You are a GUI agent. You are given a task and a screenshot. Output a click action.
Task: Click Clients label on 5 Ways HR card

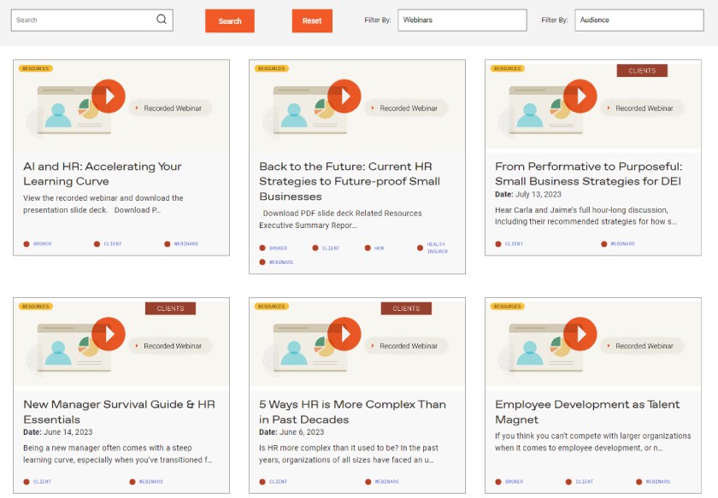(x=406, y=308)
